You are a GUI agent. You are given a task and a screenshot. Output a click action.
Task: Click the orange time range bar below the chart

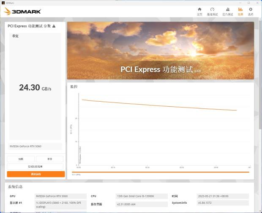tap(161, 172)
